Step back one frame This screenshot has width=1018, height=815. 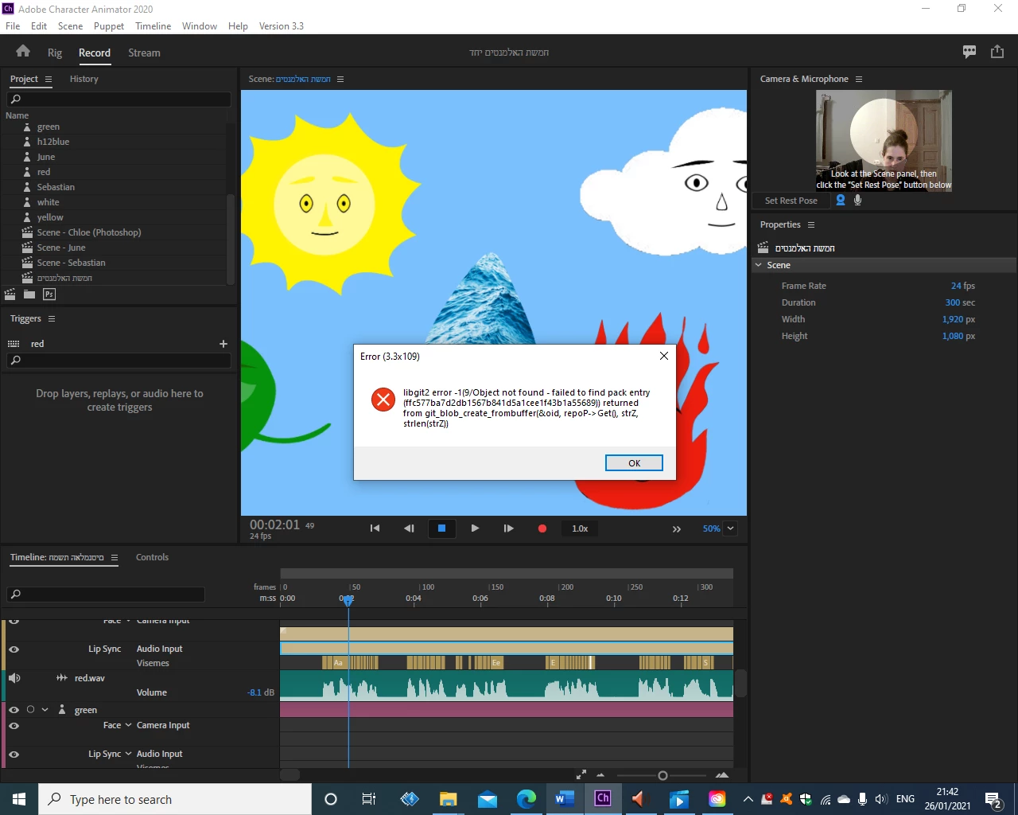pyautogui.click(x=409, y=528)
